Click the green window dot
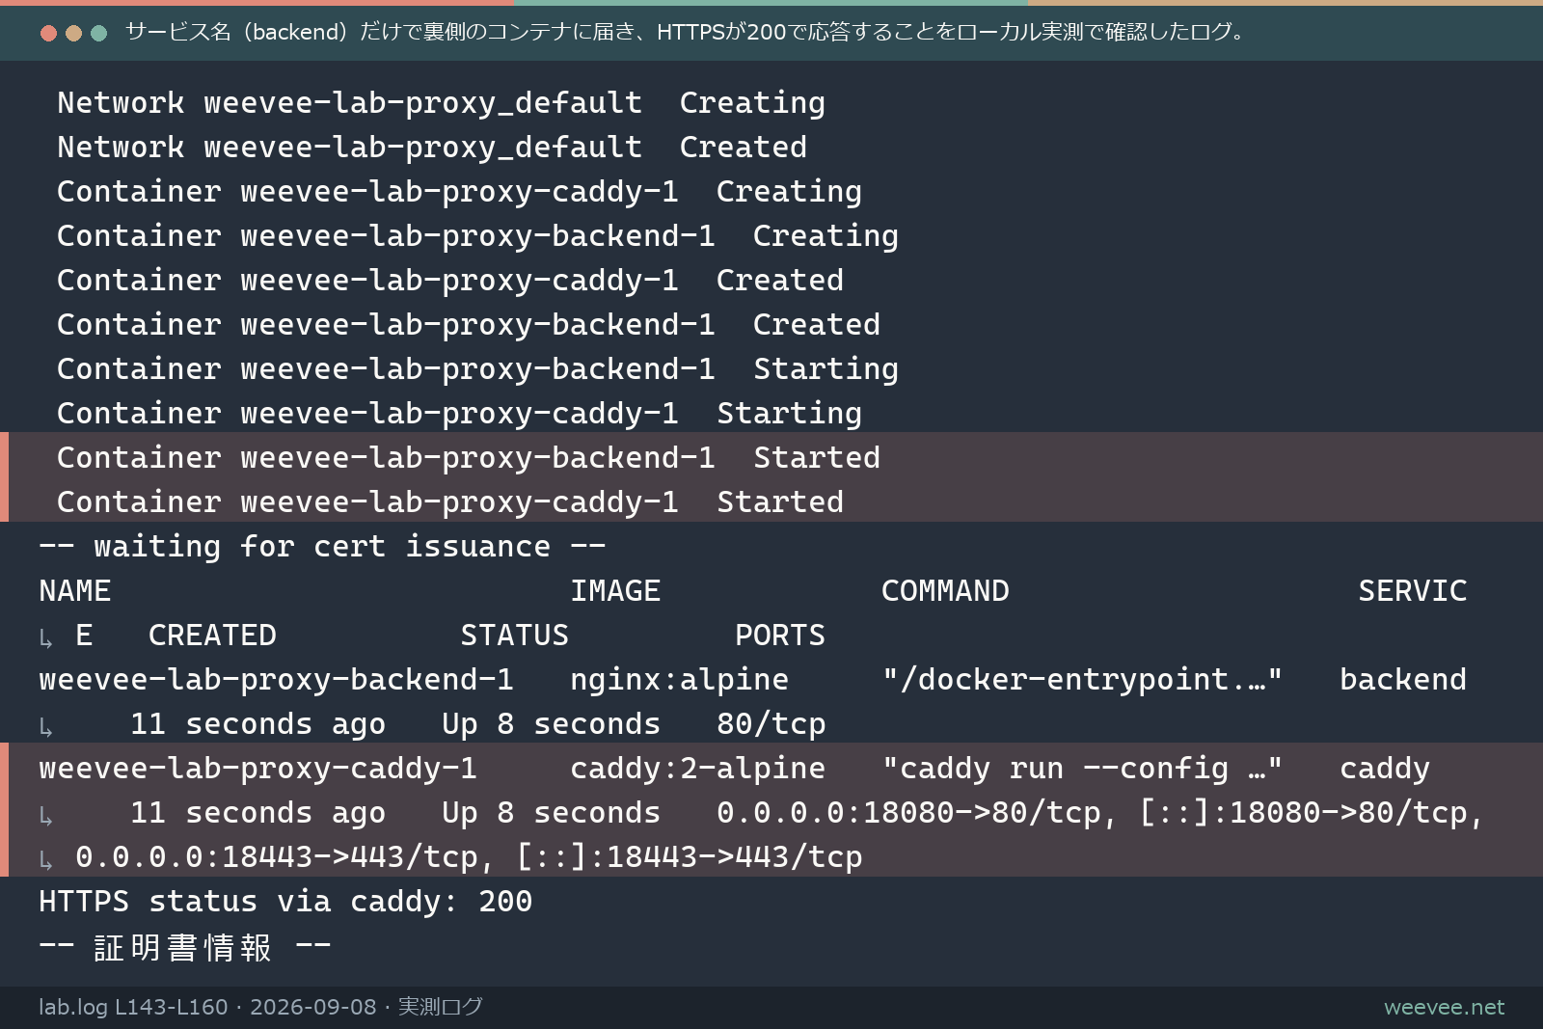The height and width of the screenshot is (1029, 1543). [x=98, y=33]
